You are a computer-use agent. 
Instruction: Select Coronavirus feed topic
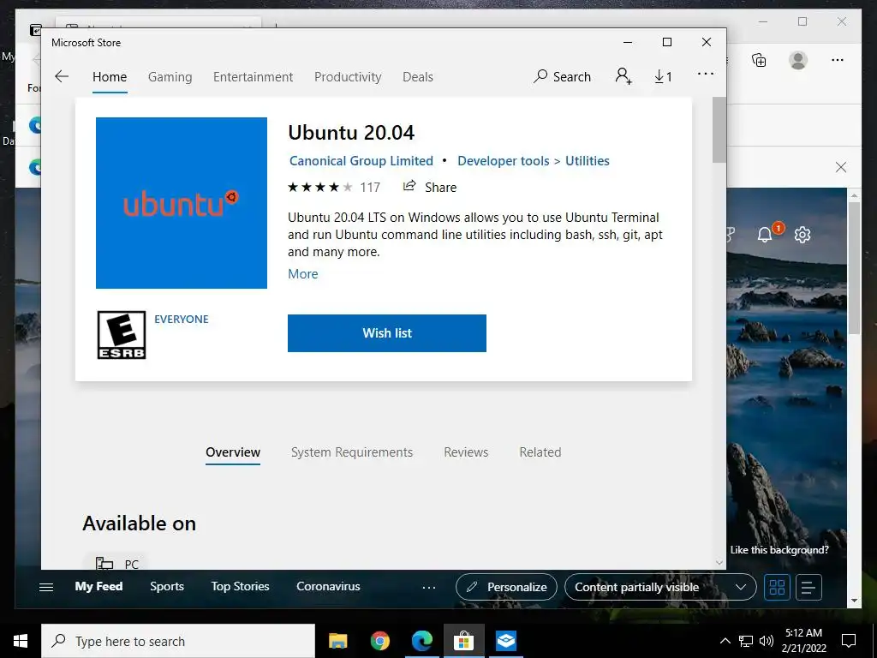point(328,586)
